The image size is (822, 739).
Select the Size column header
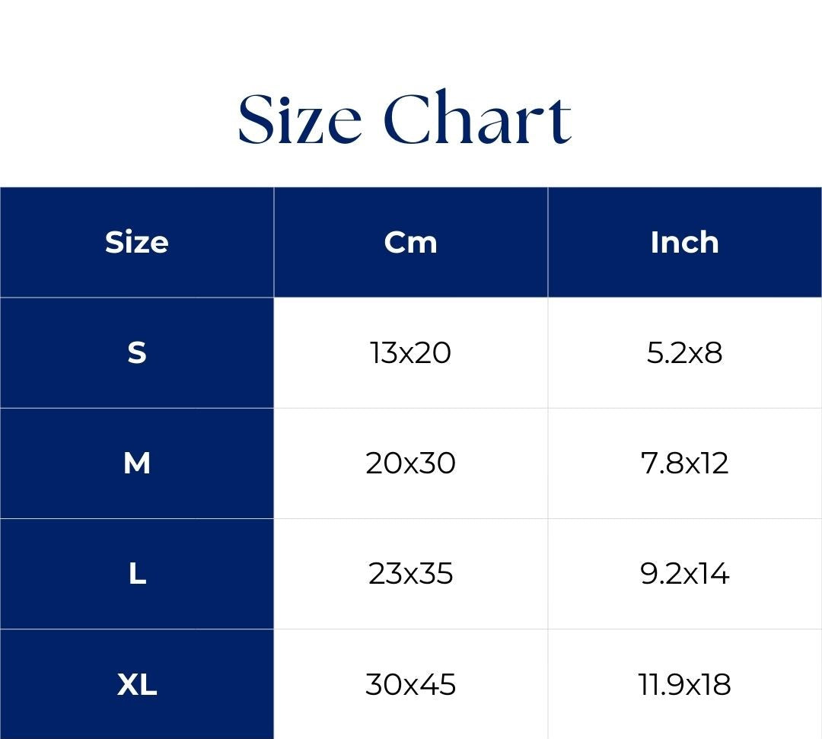[137, 242]
